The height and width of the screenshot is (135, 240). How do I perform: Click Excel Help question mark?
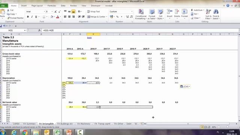point(228,6)
